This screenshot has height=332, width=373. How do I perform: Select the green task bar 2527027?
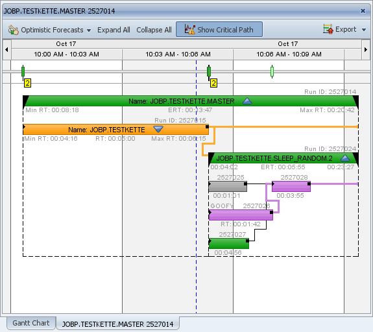(x=228, y=244)
